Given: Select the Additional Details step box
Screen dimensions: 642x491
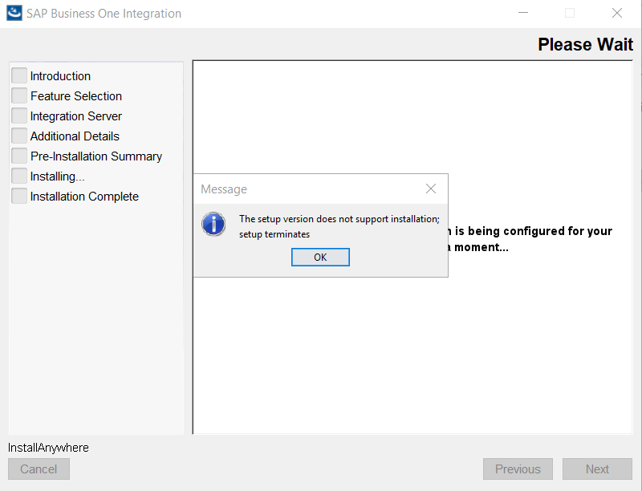Looking at the screenshot, I should tap(19, 136).
